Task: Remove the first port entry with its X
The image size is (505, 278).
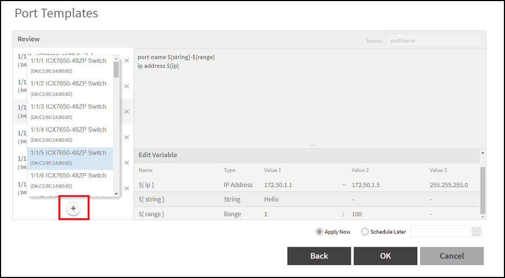Action: click(x=127, y=61)
